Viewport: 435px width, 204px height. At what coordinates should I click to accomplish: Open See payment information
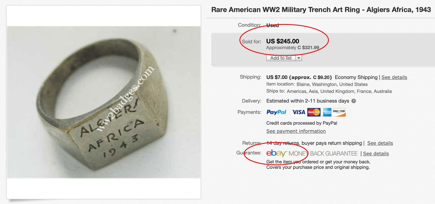296,131
